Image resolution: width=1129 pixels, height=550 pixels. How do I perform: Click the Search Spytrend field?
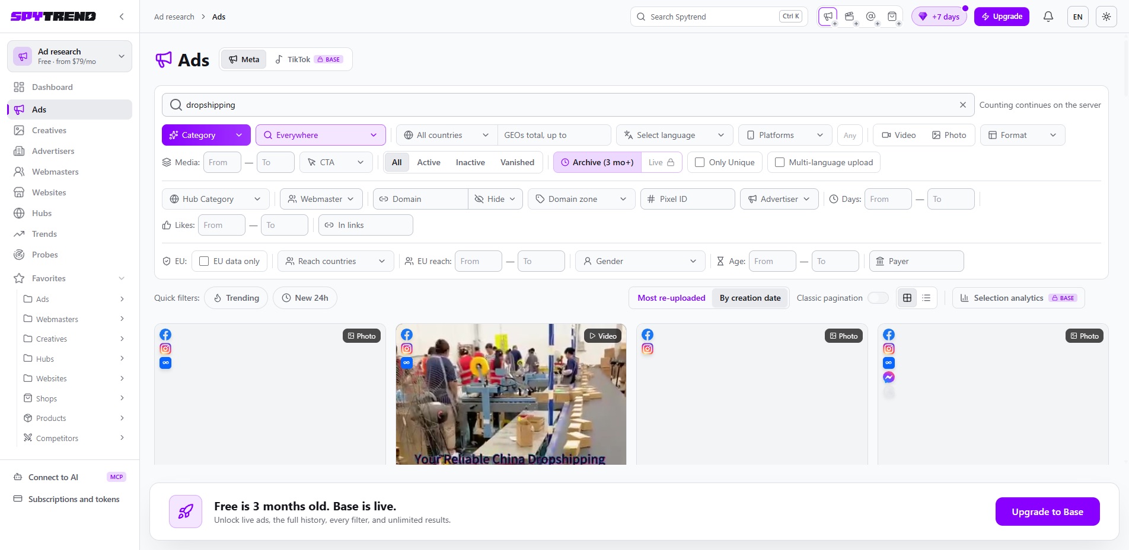[x=719, y=17]
